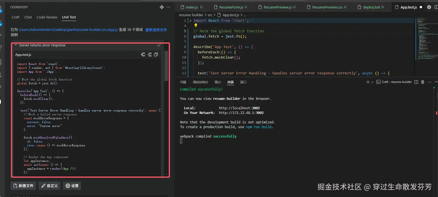
Task: Expand folded import block on line 1
Action: pyautogui.click(x=190, y=20)
